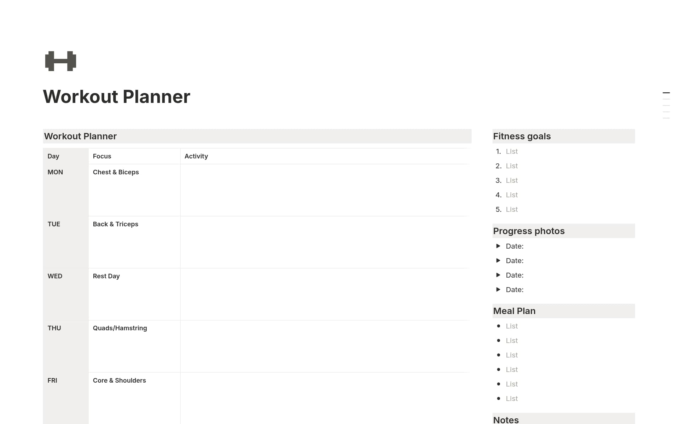679x424 pixels.
Task: Click the Progress photos heading
Action: click(529, 231)
